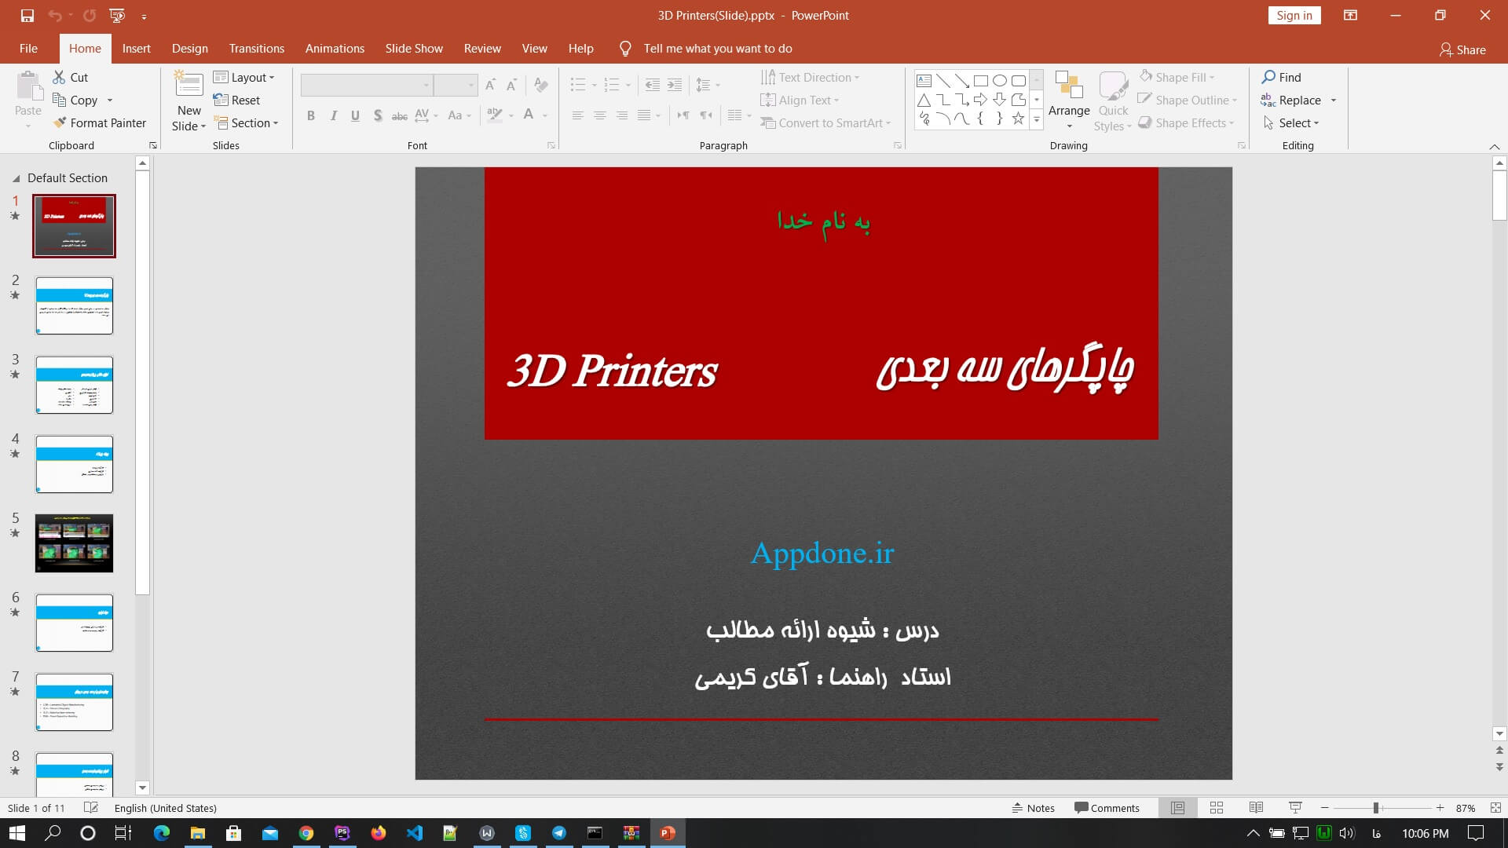Screen dimensions: 1508x848
Task: Open PowerPoint icon in Windows taskbar
Action: tap(668, 833)
